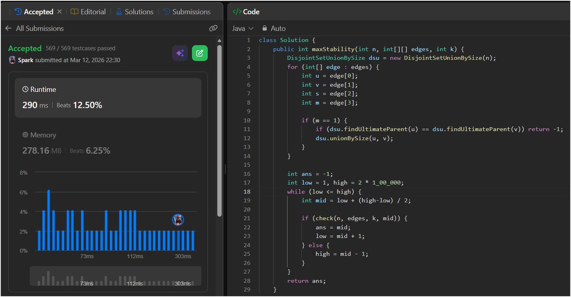The width and height of the screenshot is (571, 297).
Task: Close the Accepted tab
Action: tap(59, 11)
